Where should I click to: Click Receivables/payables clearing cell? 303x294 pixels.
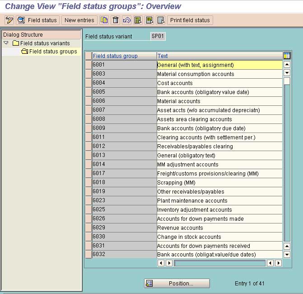tap(220, 147)
